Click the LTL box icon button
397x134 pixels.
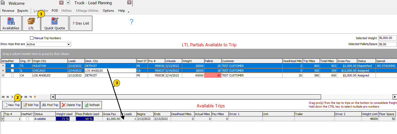click(x=31, y=23)
